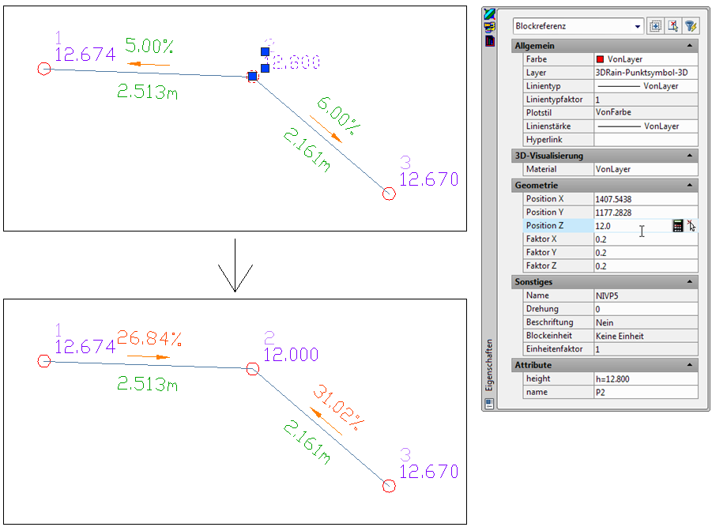Click the palette properties menu icon
Screen dimensions: 712x527
(490, 40)
